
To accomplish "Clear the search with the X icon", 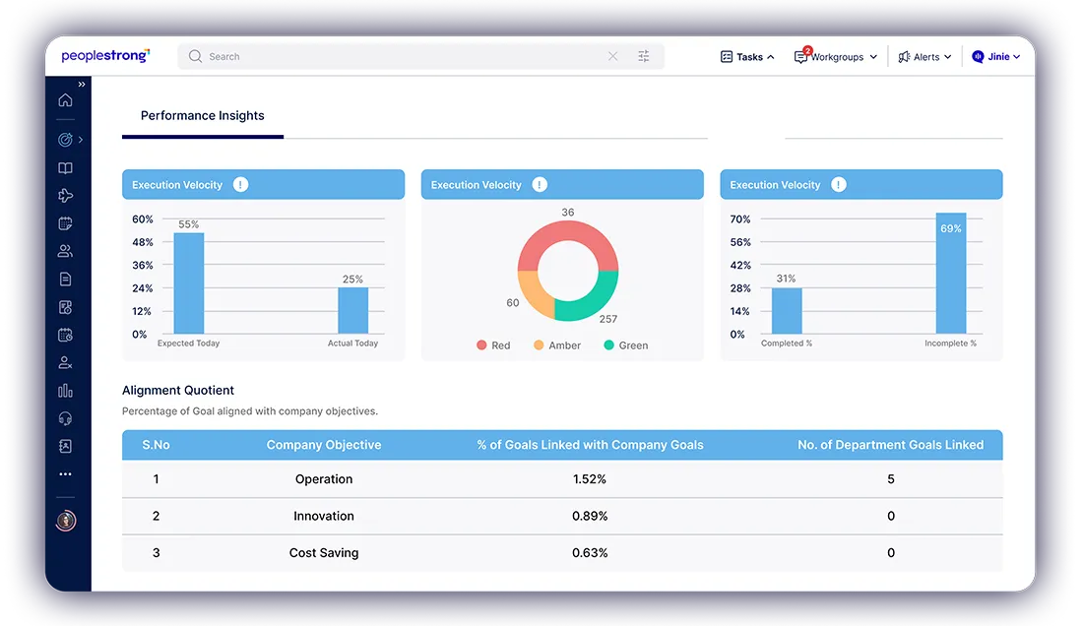I will [x=612, y=56].
